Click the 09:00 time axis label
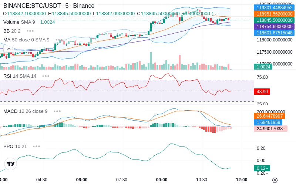This screenshot has width=296, height=185. 162,180
